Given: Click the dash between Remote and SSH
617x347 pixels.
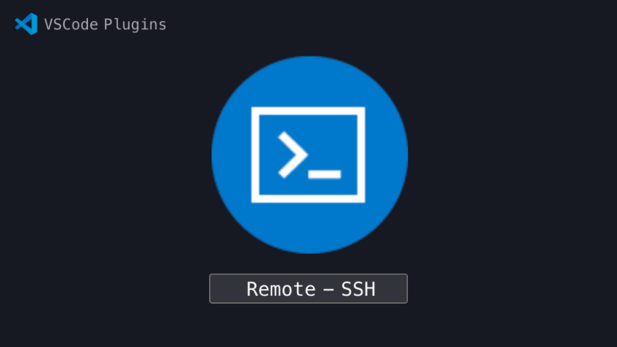Looking at the screenshot, I should click(x=328, y=290).
